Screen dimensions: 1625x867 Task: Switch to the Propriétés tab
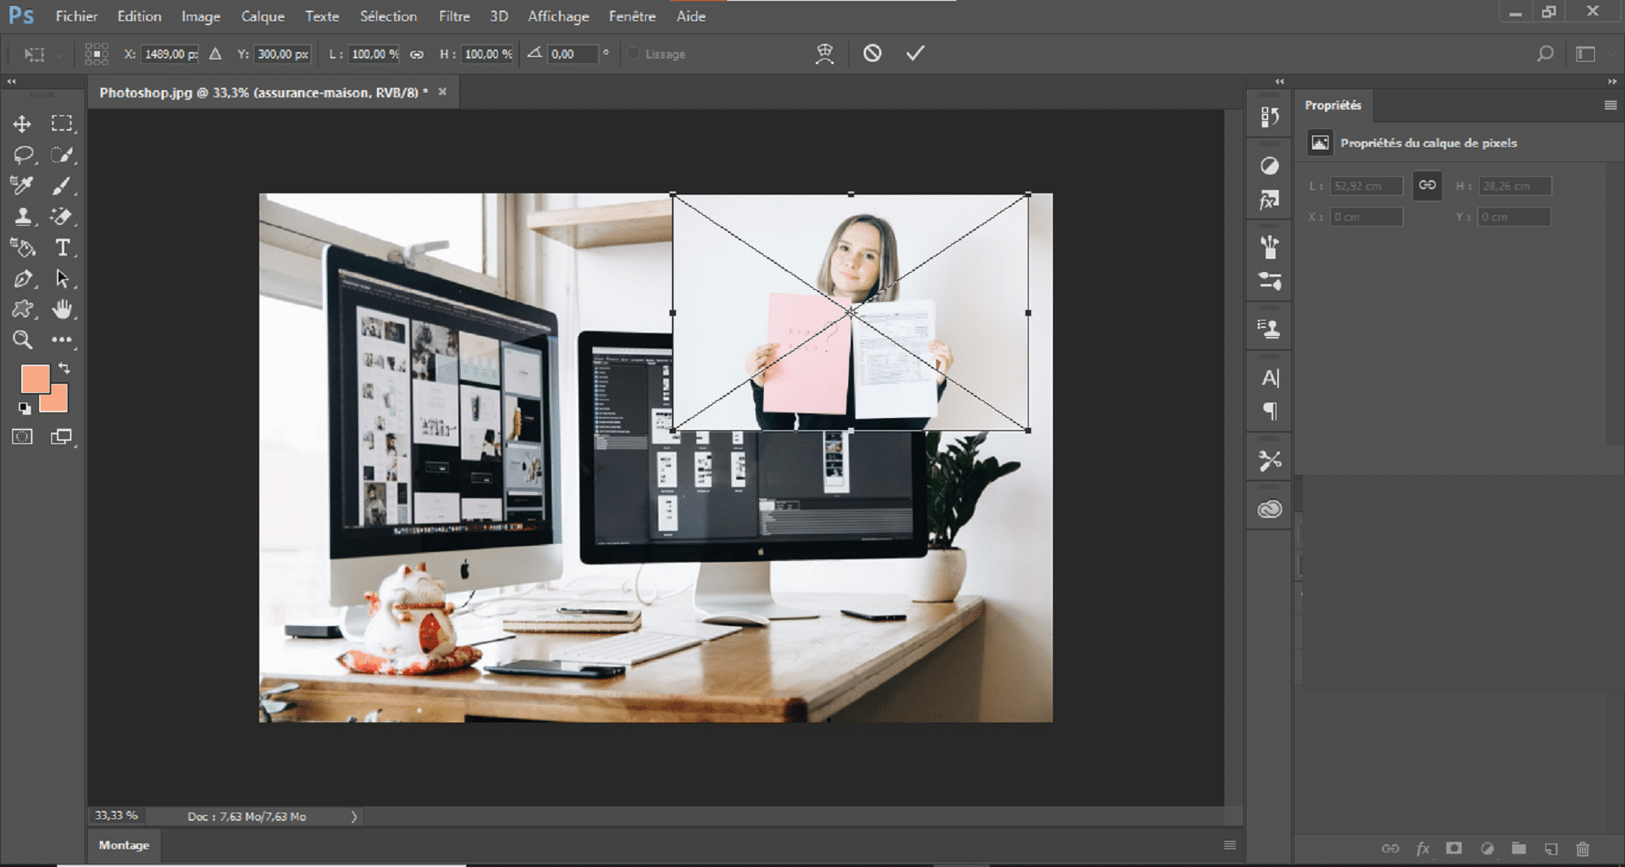(x=1332, y=105)
